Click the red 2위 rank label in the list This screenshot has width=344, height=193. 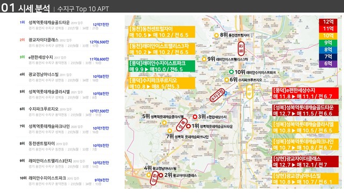click(23, 40)
